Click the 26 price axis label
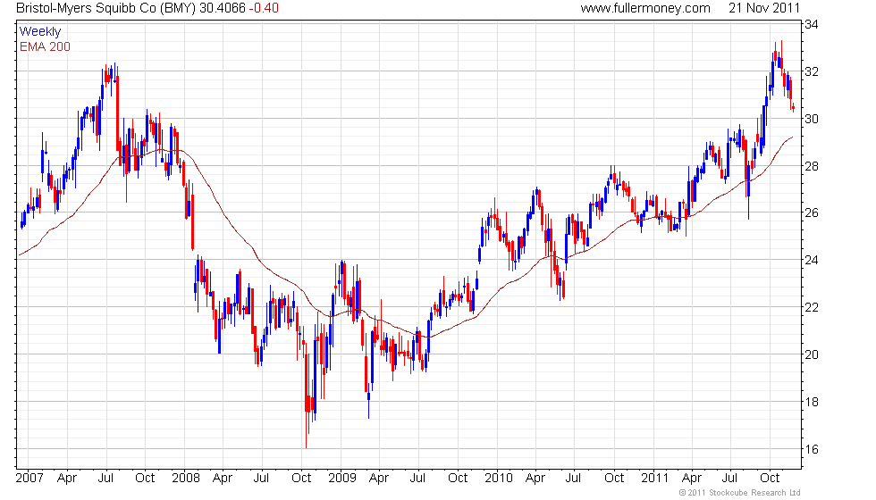 (x=812, y=212)
